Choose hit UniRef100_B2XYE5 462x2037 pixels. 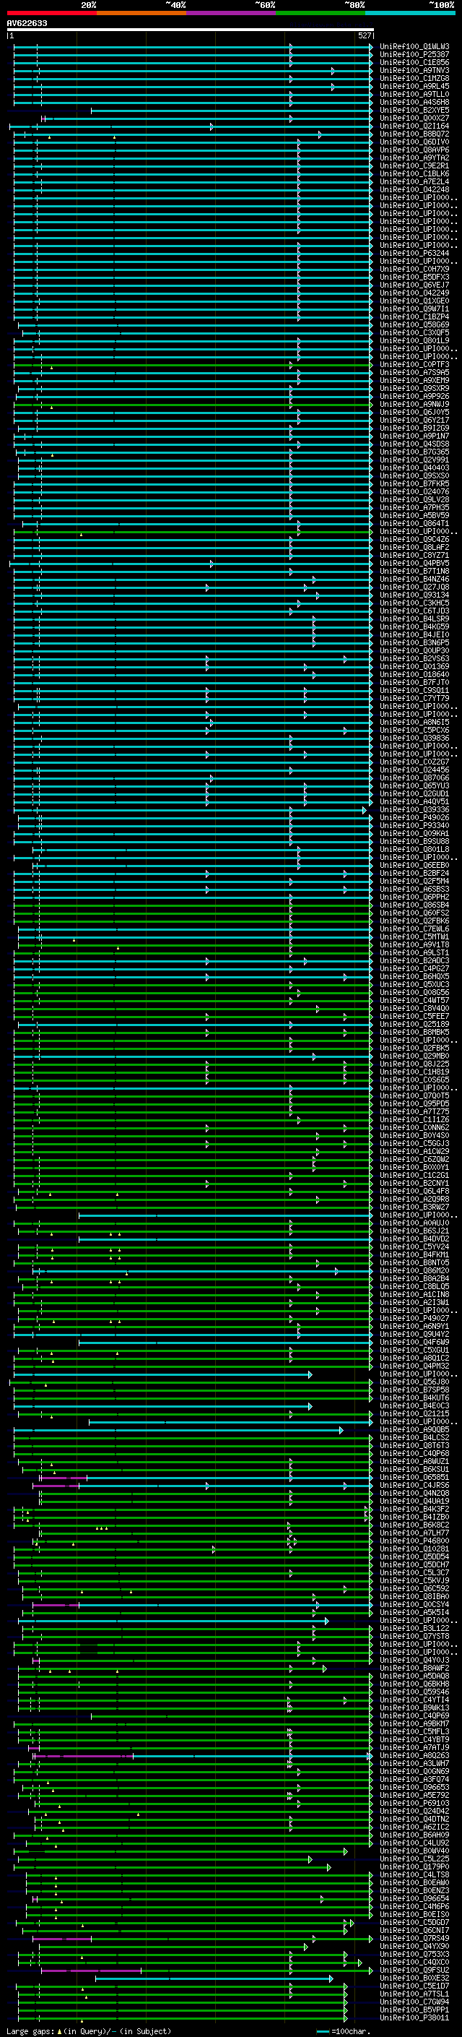click(414, 110)
